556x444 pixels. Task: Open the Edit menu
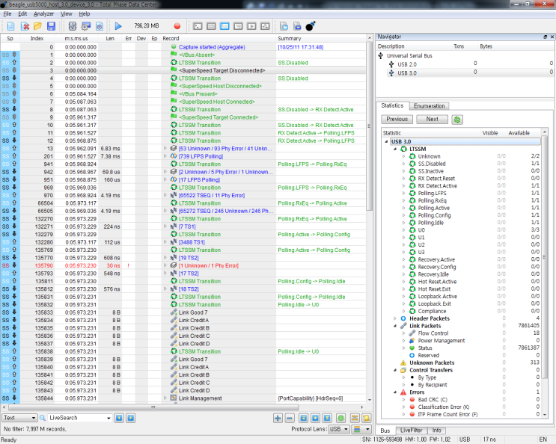point(22,13)
